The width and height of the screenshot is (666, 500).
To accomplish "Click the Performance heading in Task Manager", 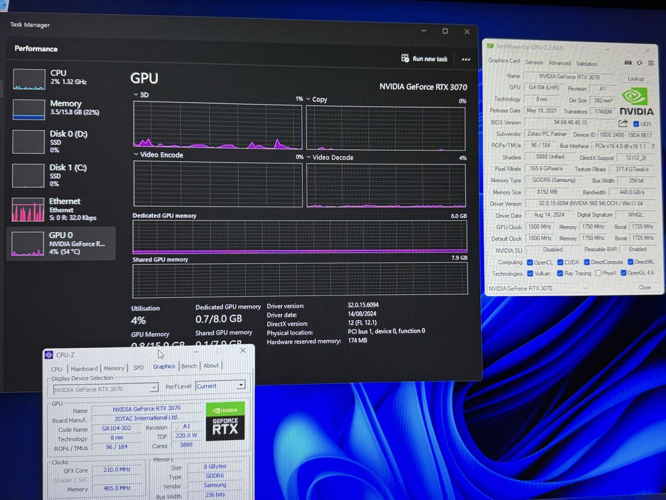I will point(36,49).
